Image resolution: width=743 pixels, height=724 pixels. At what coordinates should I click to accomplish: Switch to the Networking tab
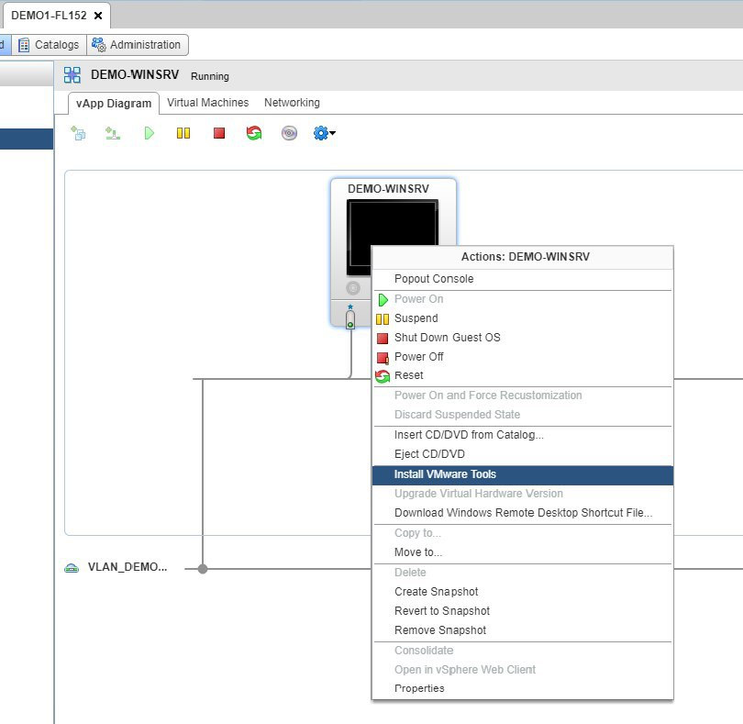(292, 103)
